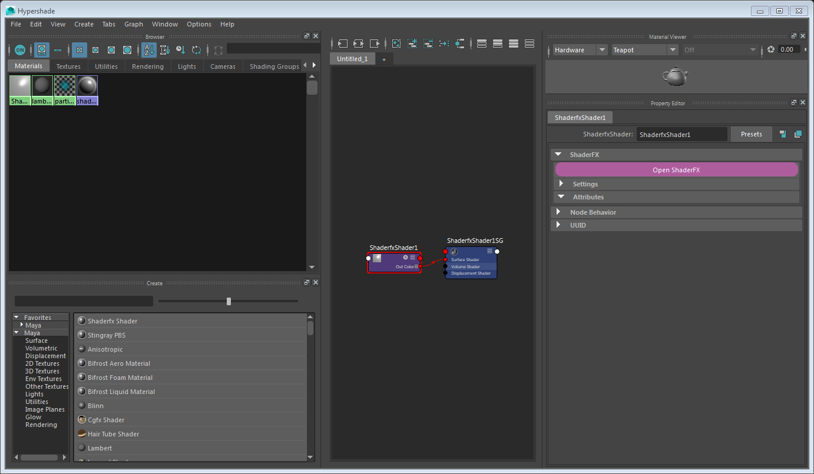The width and height of the screenshot is (814, 474).
Task: Set nodes to full display mode
Action: coord(514,44)
